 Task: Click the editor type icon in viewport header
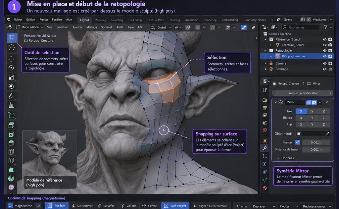[10, 27]
